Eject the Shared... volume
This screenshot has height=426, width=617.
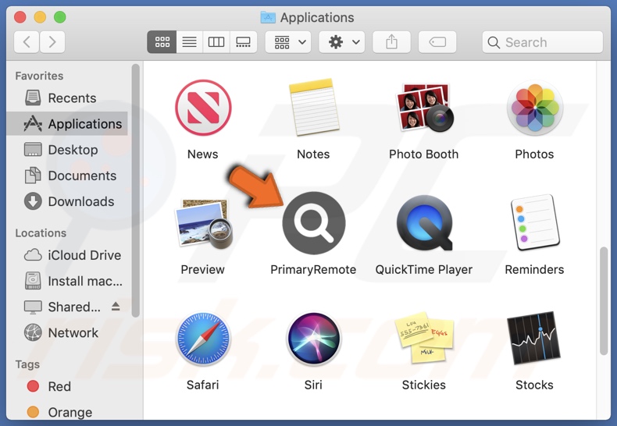pyautogui.click(x=116, y=306)
